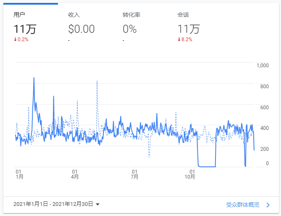This screenshot has height=216, width=281.
Task: Click the 0% conversion rate value
Action: tap(129, 29)
